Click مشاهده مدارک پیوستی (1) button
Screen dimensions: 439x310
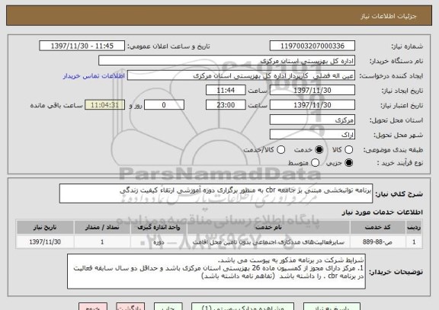242,307
